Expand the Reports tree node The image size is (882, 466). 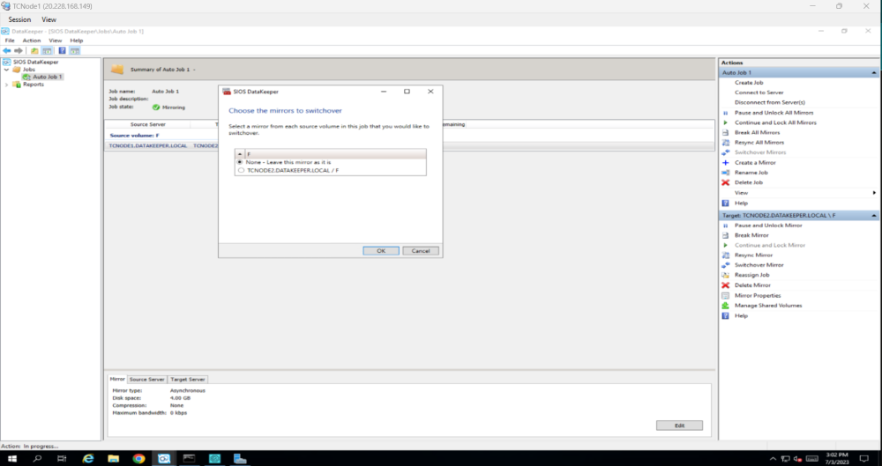coord(7,85)
